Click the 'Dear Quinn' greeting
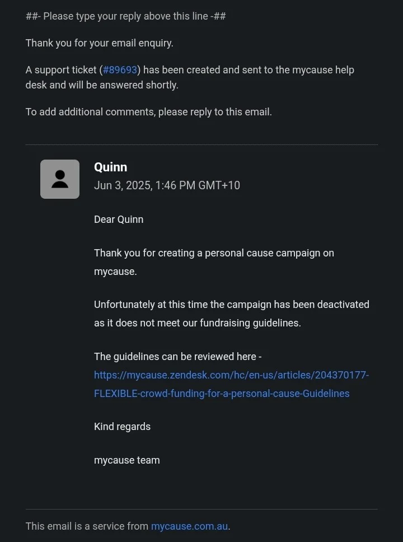The width and height of the screenshot is (403, 542). click(x=119, y=219)
